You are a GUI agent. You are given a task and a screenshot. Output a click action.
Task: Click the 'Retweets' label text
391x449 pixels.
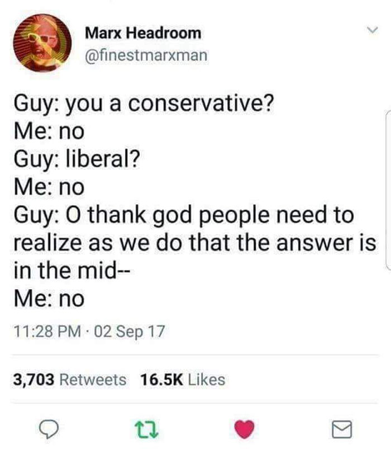(93, 380)
